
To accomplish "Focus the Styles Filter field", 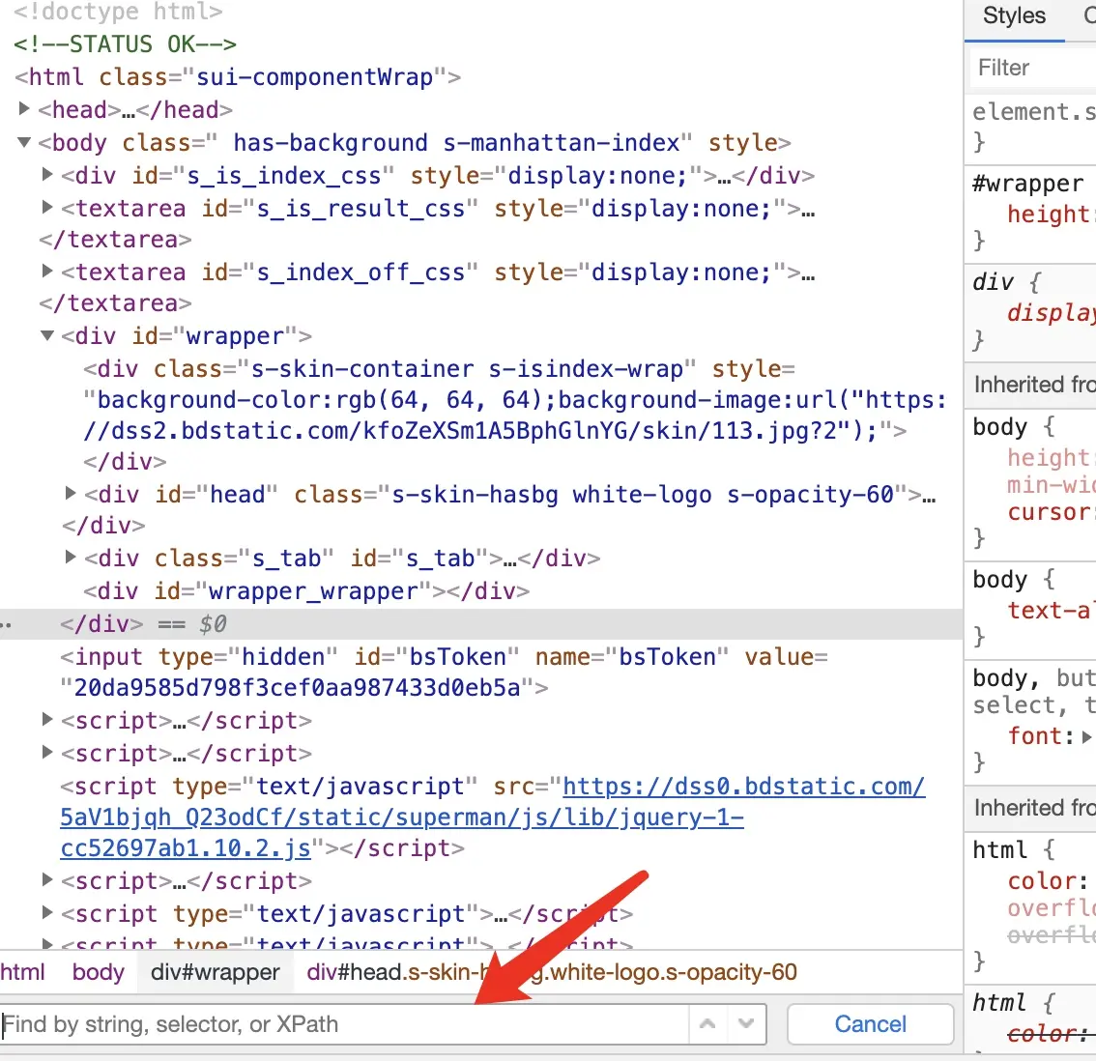I will pyautogui.click(x=1033, y=68).
